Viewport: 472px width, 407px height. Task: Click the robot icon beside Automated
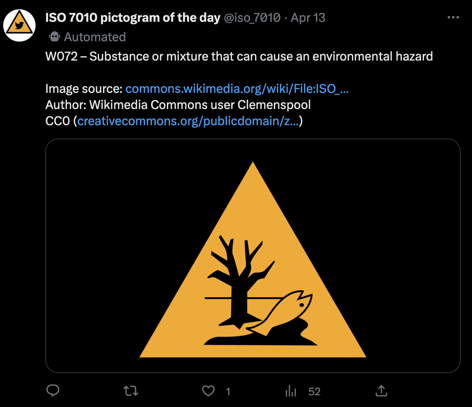[54, 37]
